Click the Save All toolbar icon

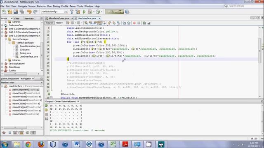coord(22,12)
